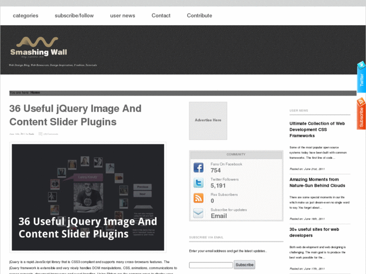Click the Smashing Wall logo
366x274 pixels.
click(x=39, y=47)
